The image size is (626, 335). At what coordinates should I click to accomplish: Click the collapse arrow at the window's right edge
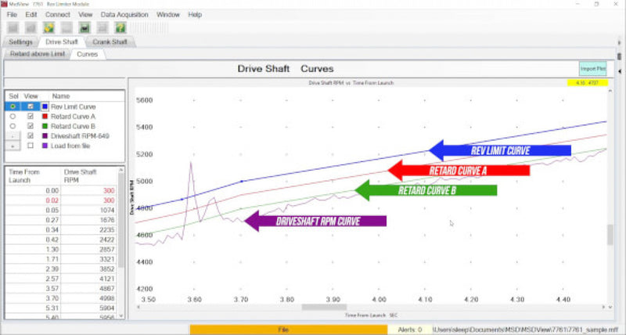(x=620, y=71)
